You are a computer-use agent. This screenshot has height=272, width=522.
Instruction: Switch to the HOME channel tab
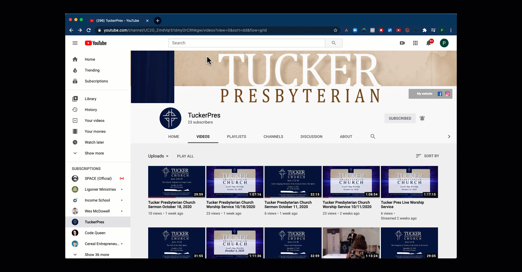pyautogui.click(x=174, y=137)
